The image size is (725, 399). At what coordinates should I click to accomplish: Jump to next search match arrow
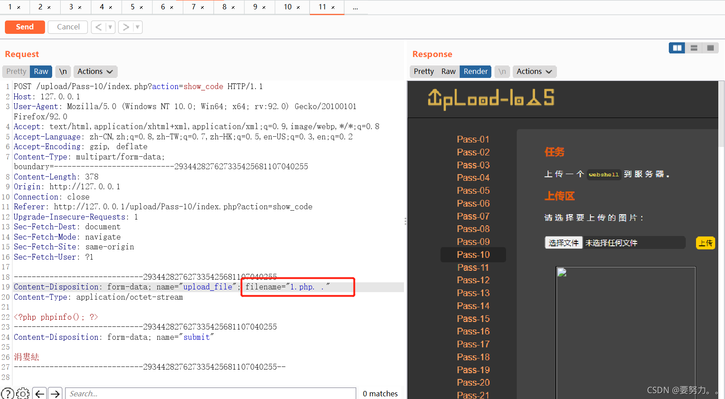55,394
